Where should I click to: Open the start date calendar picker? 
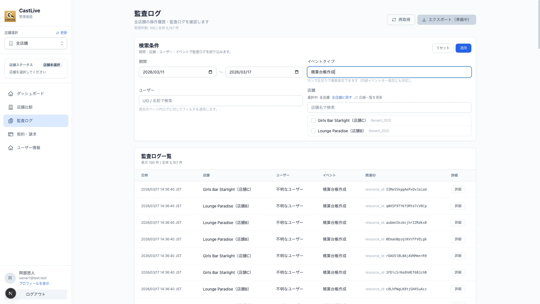(210, 72)
